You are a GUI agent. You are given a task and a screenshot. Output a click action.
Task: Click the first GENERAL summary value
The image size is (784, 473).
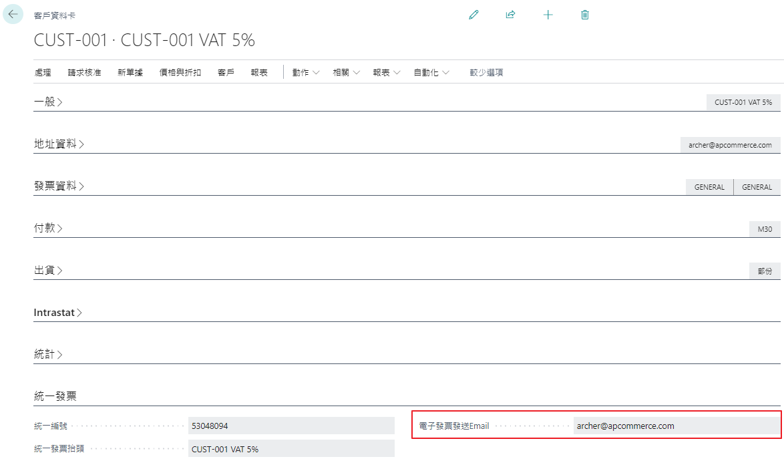pos(709,187)
